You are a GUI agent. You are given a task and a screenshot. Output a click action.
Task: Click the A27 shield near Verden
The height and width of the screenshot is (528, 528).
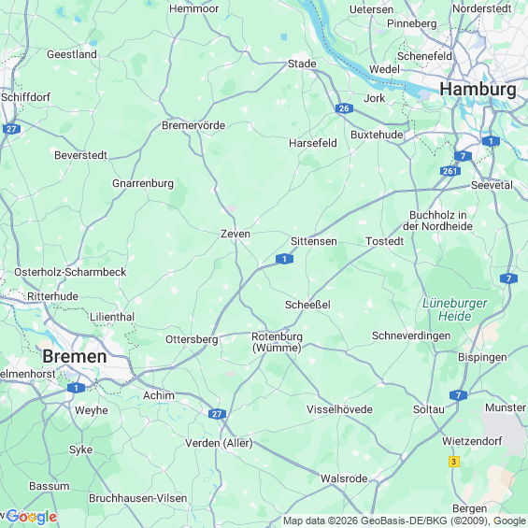tap(217, 414)
